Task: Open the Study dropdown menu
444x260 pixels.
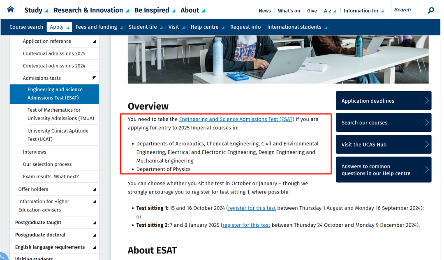Action: click(36, 10)
